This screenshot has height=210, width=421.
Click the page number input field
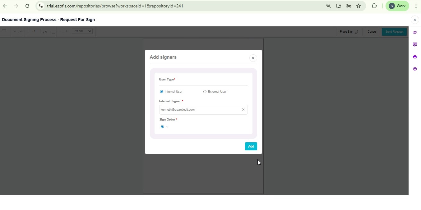coord(35,31)
